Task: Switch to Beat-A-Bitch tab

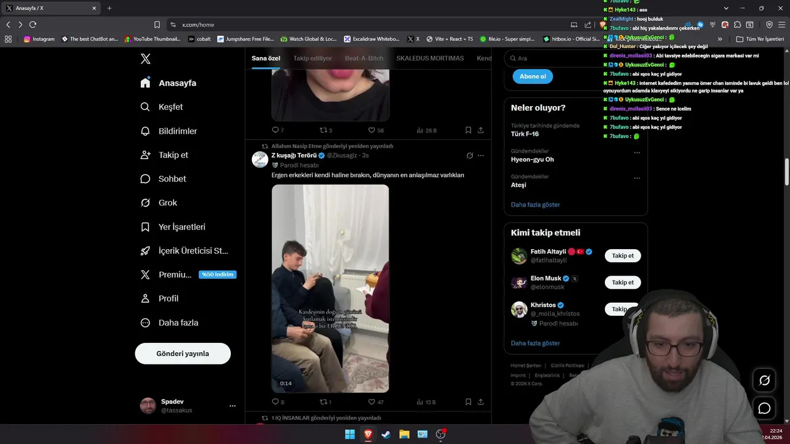Action: point(364,58)
